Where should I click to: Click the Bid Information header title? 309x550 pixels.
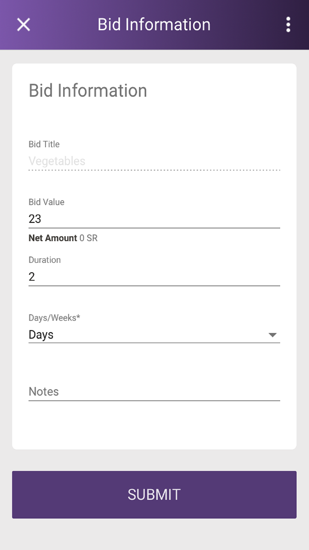point(154,24)
